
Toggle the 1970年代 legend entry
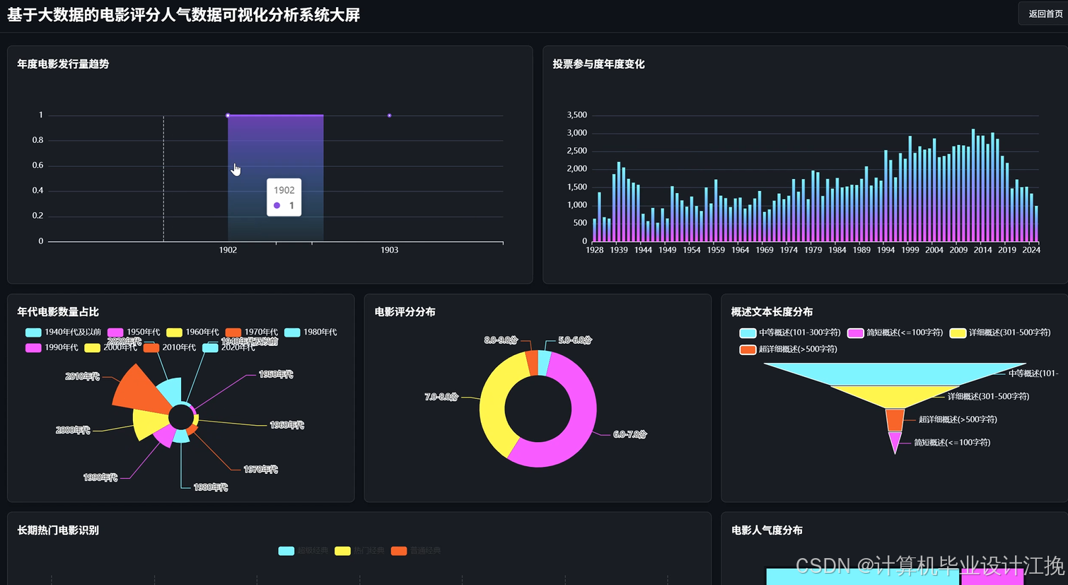click(252, 332)
